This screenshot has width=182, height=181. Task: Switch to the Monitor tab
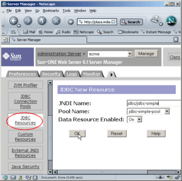pyautogui.click(x=91, y=74)
